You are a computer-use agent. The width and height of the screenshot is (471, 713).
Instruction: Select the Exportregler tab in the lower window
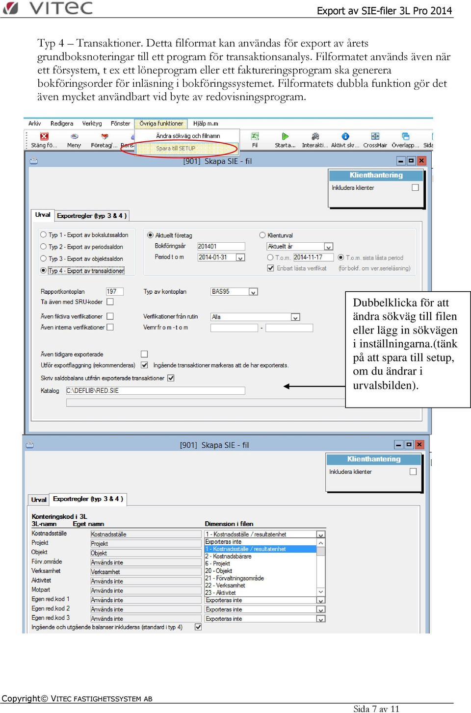(88, 499)
